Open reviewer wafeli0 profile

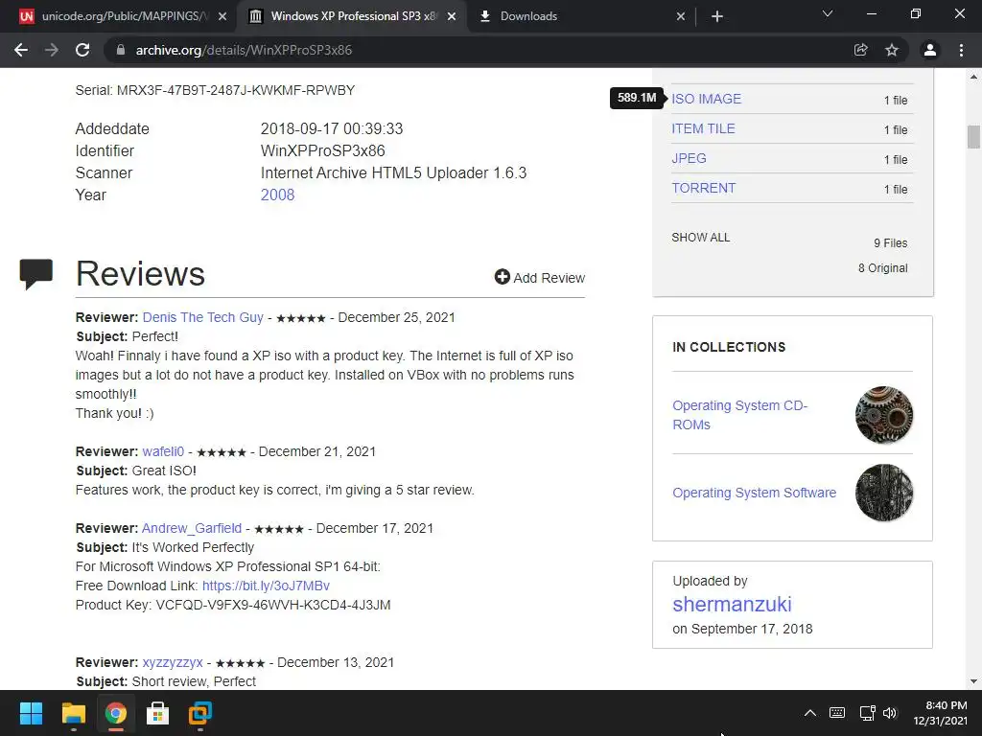[163, 451]
